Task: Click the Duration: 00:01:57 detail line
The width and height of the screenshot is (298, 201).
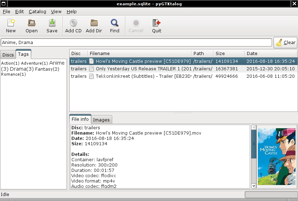Action: [x=93, y=170]
